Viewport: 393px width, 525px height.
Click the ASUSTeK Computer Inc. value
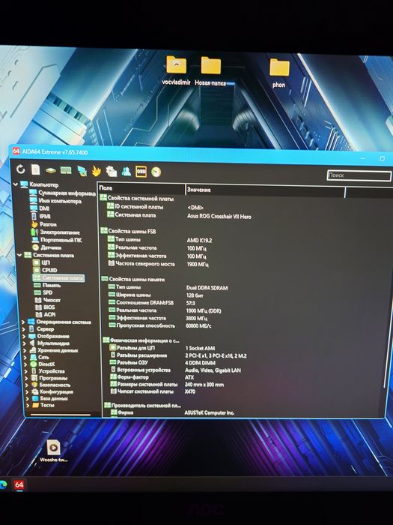(x=209, y=413)
